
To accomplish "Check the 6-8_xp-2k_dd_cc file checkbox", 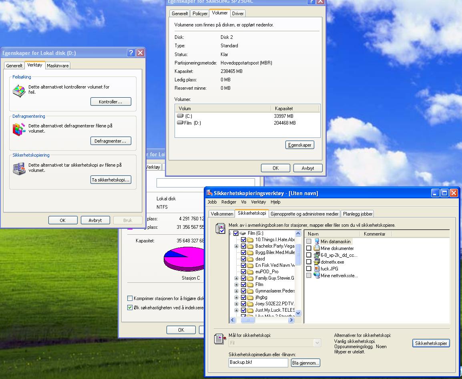I will click(x=309, y=255).
